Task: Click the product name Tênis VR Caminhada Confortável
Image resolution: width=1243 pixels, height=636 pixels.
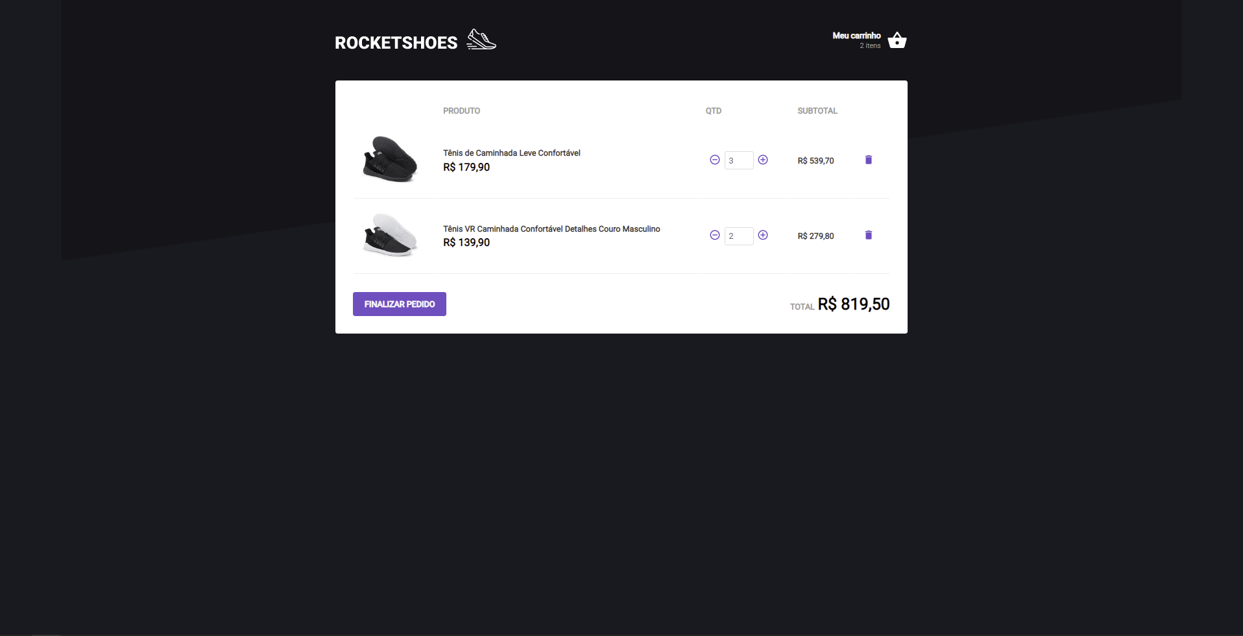Action: [551, 228]
